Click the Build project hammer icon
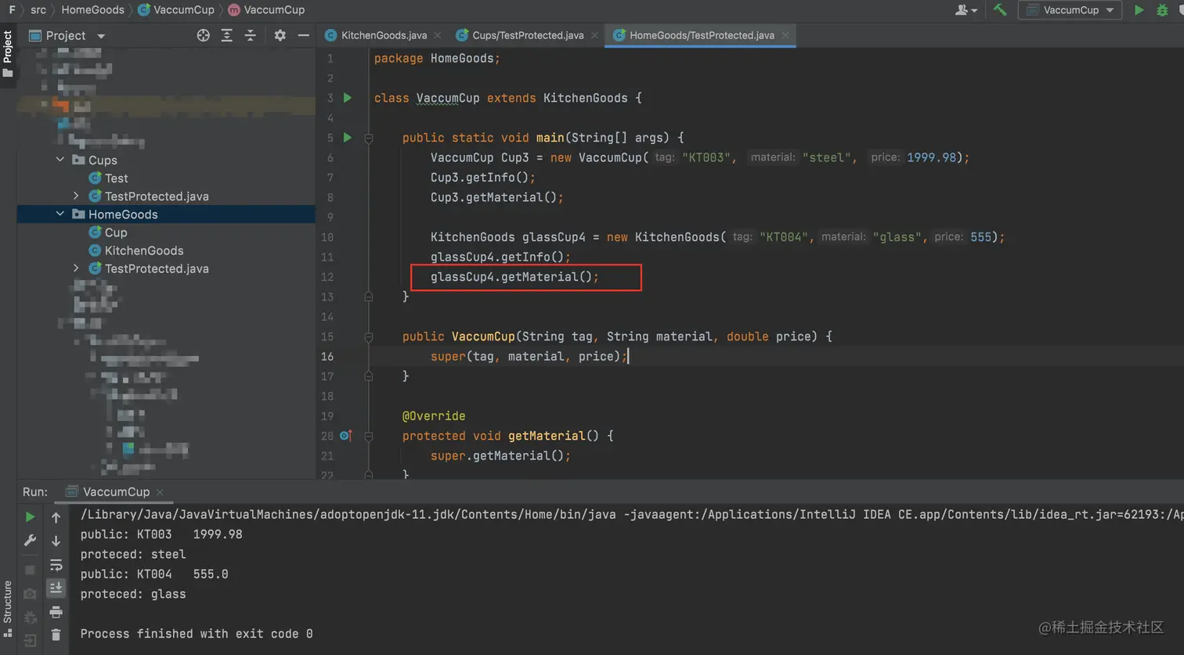 click(x=1000, y=10)
